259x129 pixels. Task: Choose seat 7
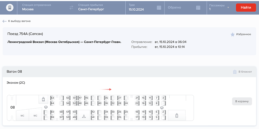157,98
